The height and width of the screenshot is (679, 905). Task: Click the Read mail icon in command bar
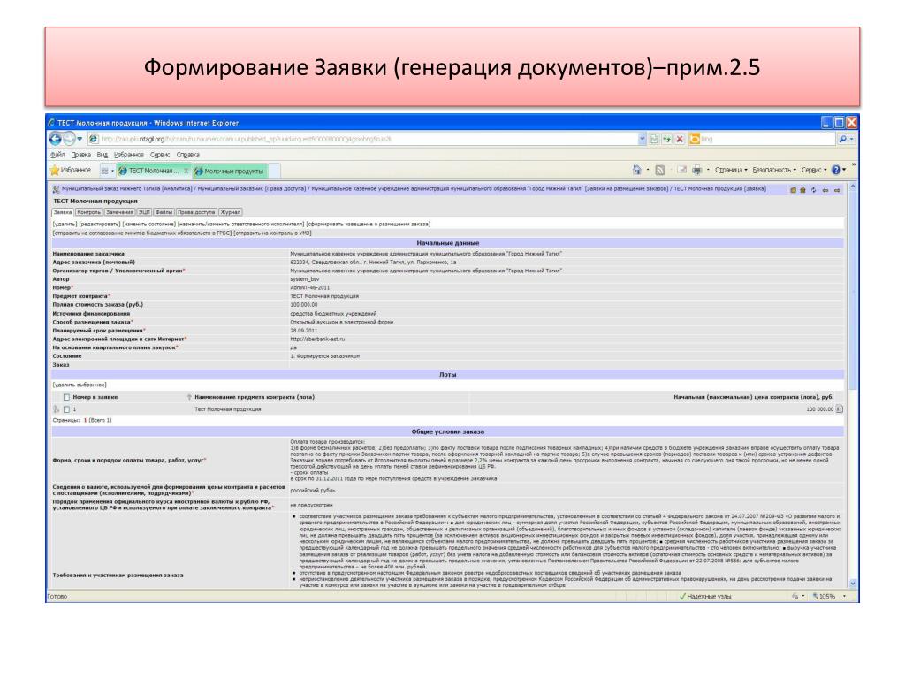tap(681, 170)
